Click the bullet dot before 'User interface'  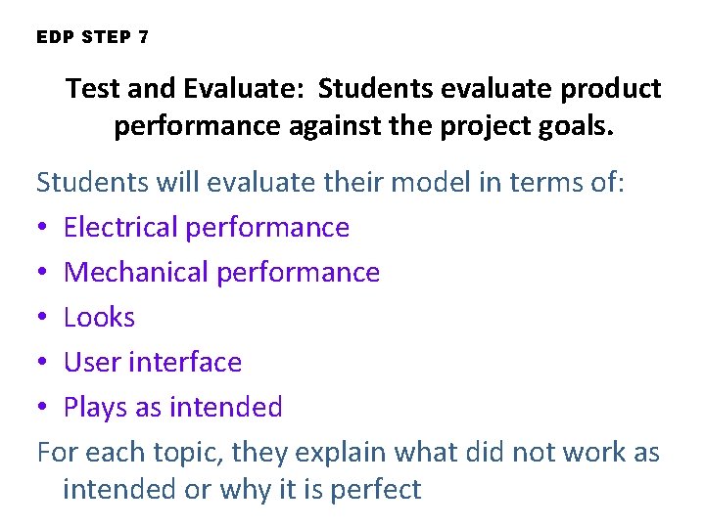click(43, 363)
